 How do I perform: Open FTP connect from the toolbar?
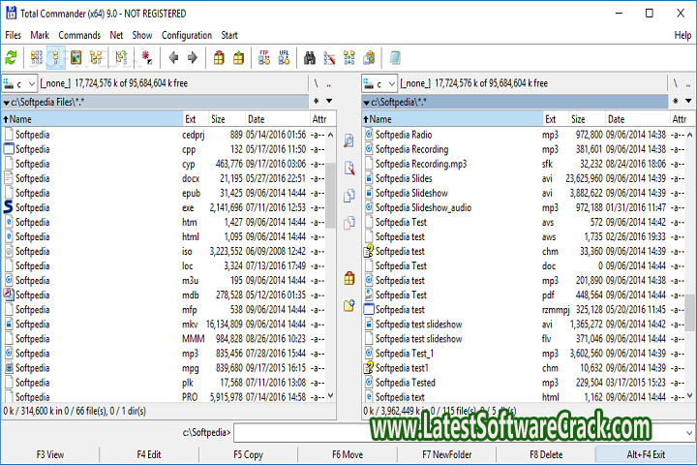[263, 58]
